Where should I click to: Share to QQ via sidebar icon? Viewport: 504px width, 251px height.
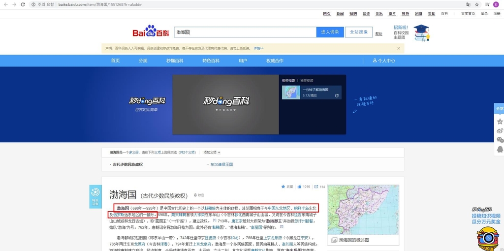pyautogui.click(x=500, y=149)
